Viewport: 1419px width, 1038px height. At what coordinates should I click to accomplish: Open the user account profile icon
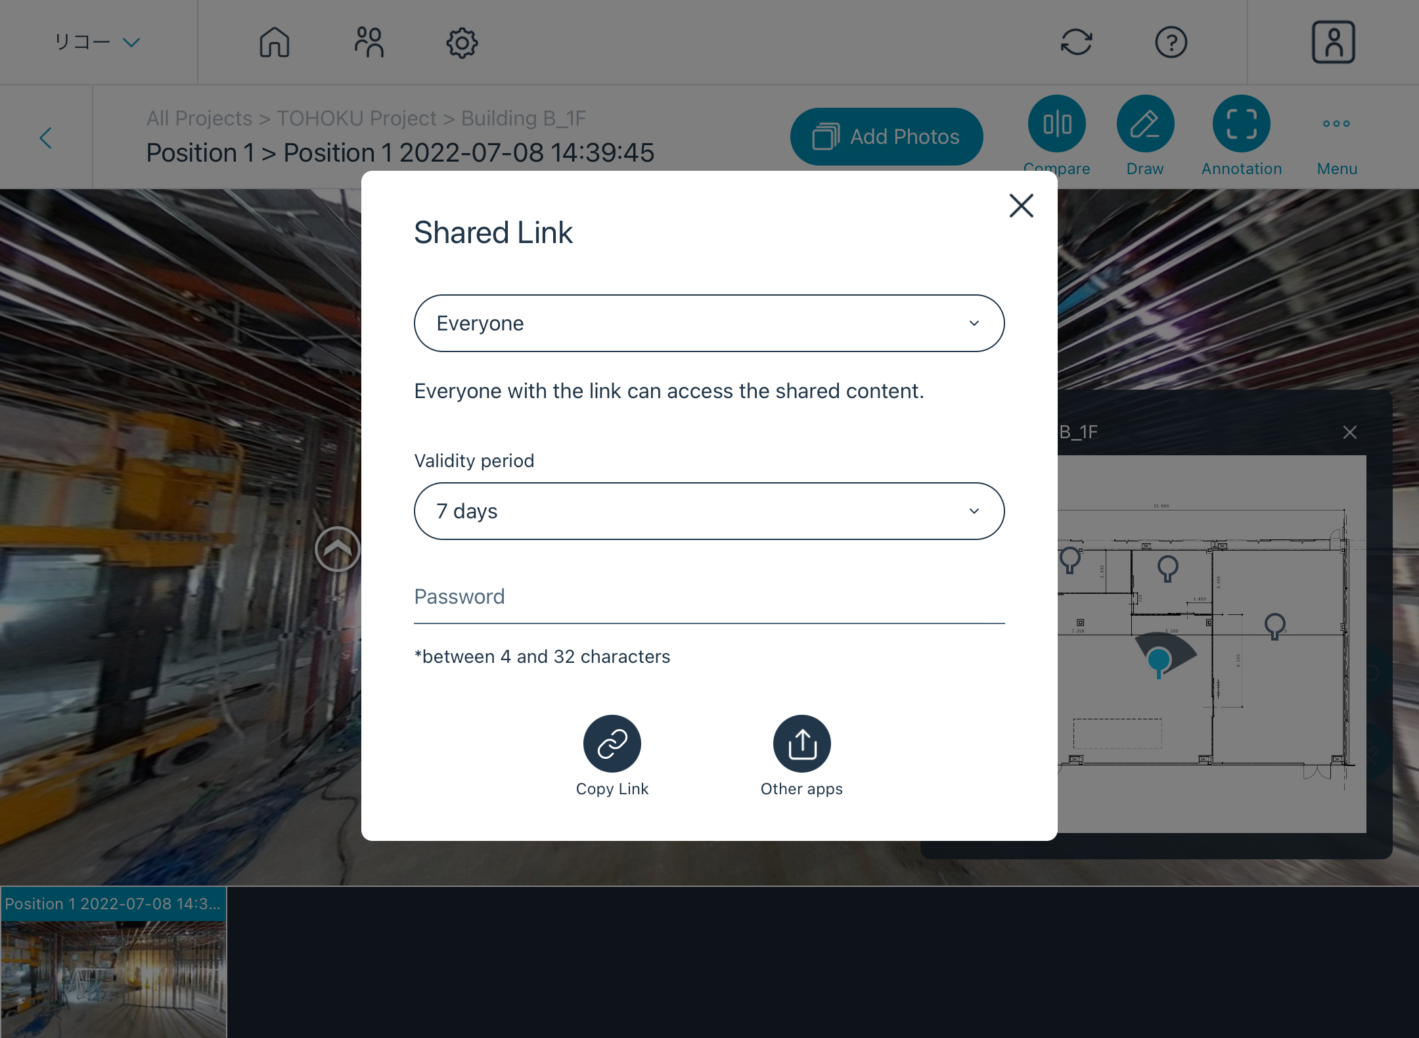click(x=1333, y=43)
